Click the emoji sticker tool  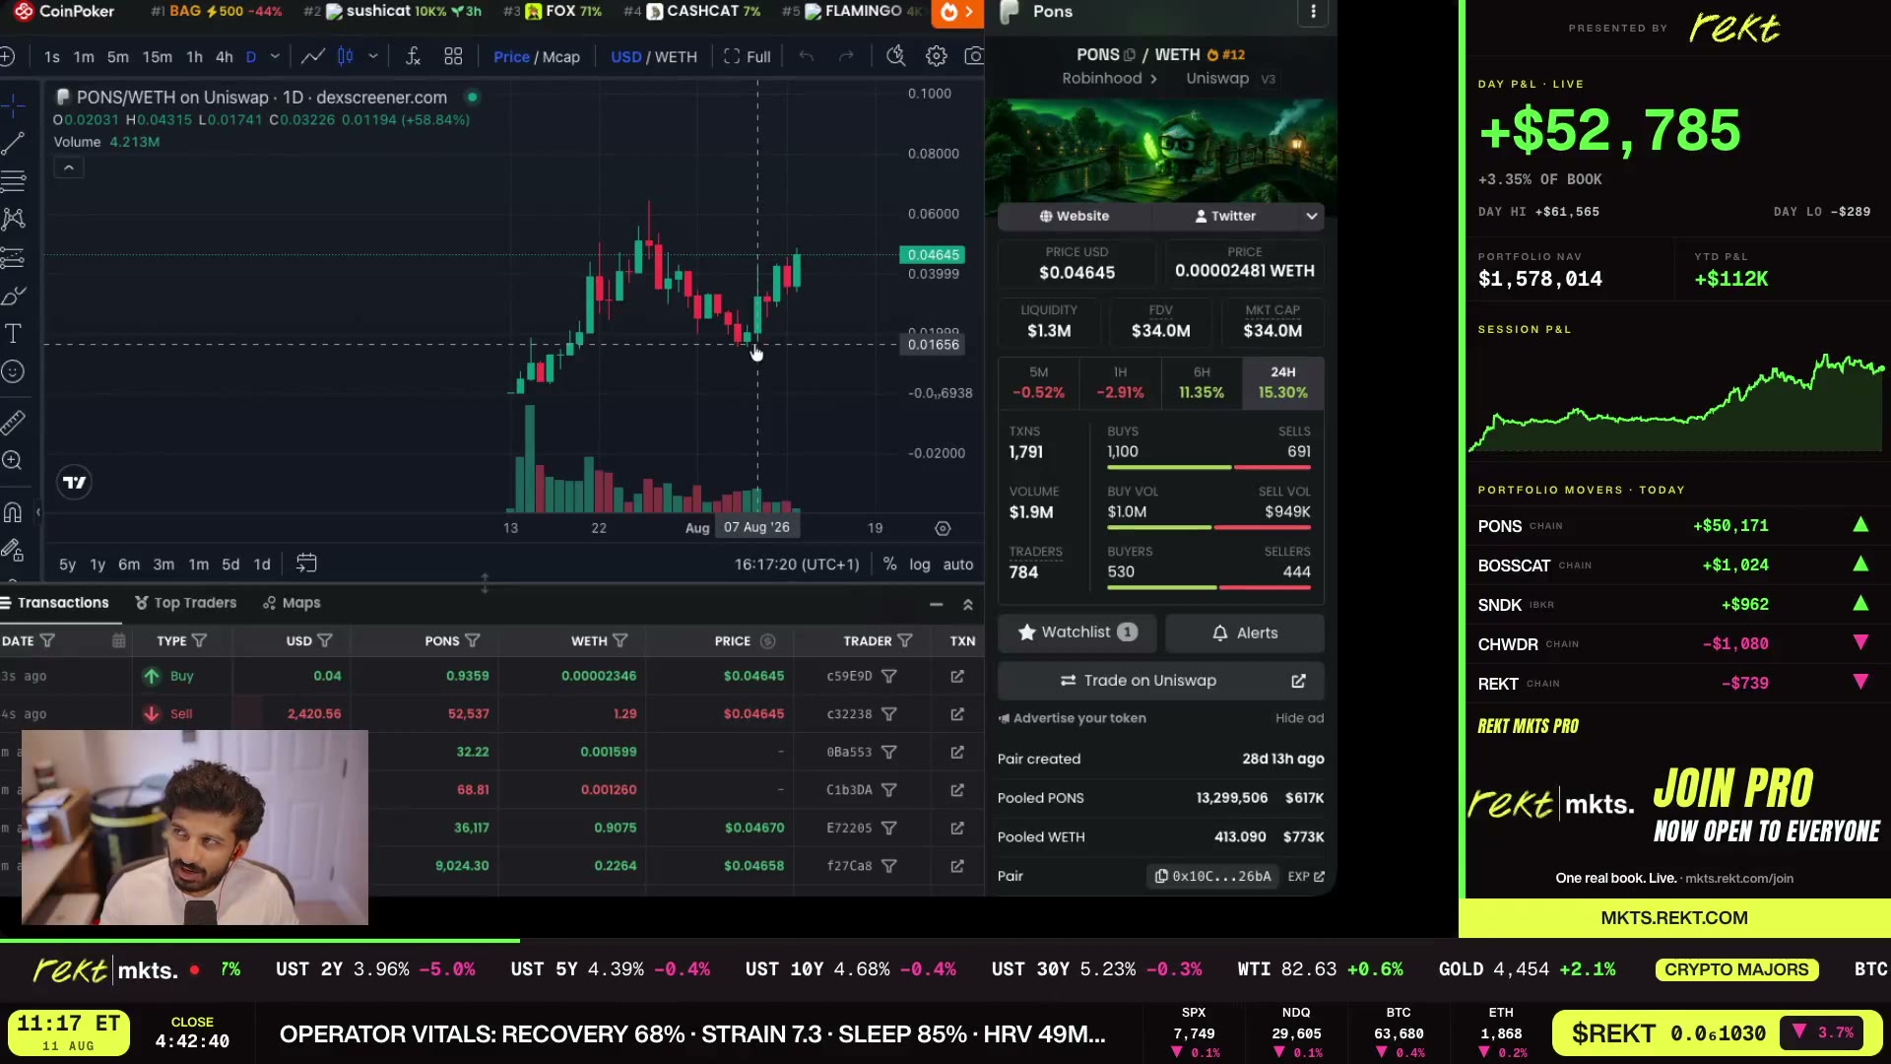click(13, 371)
